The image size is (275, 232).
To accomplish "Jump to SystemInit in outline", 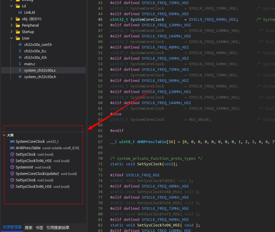I will (x=33, y=167).
